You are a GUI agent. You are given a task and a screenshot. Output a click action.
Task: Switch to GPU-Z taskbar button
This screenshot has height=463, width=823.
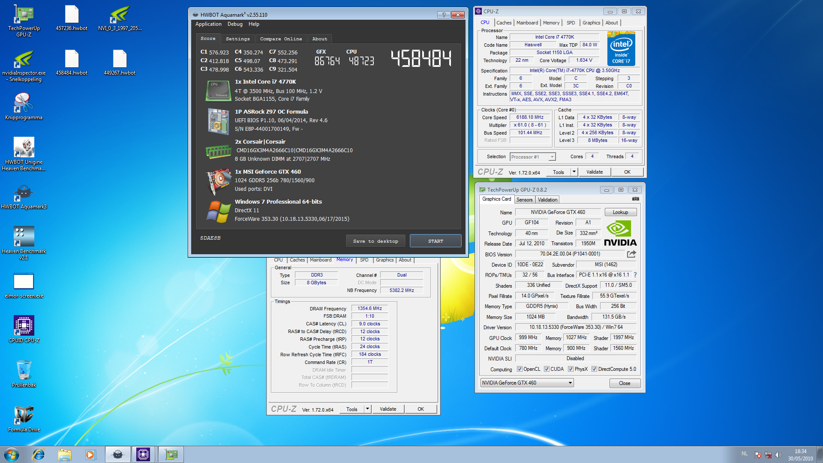171,454
